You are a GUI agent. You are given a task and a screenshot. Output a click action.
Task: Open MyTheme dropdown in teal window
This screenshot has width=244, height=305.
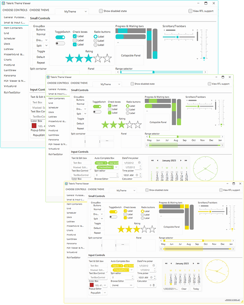[72, 11]
